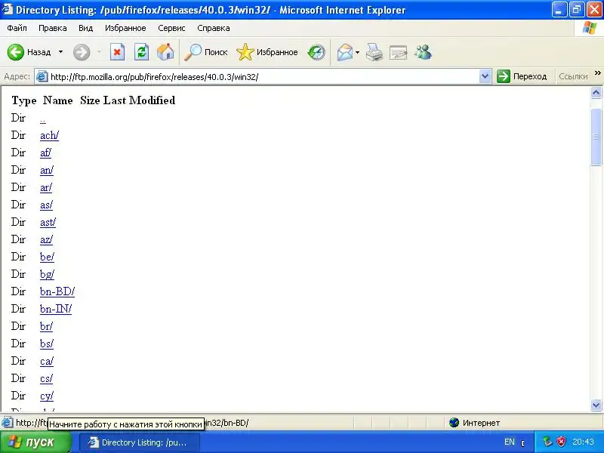Open the History clock icon
Image resolution: width=604 pixels, height=453 pixels.
316,52
